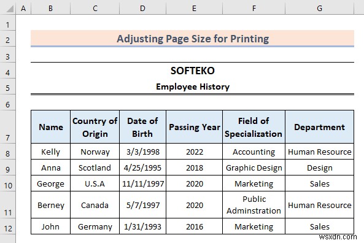Viewport: 364px width, 243px height.
Task: Click Marketing in John's row
Action: click(x=254, y=226)
